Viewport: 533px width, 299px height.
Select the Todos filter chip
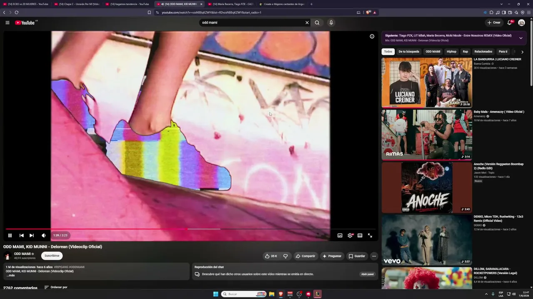point(388,51)
